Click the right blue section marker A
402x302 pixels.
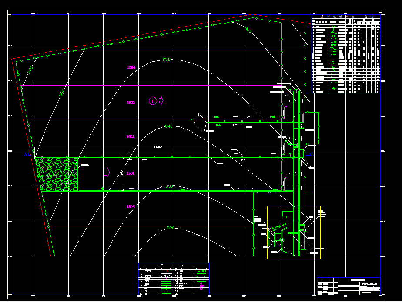(x=312, y=154)
